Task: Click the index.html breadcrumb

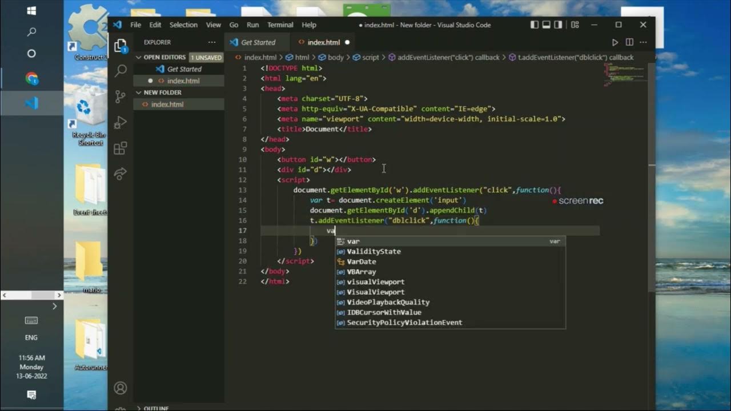Action: (x=256, y=57)
